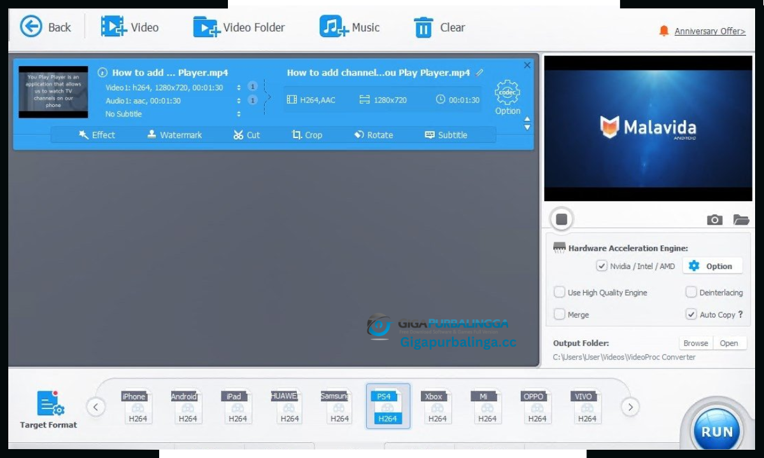Show previous format profiles with left arrow
The image size is (764, 458).
95,406
